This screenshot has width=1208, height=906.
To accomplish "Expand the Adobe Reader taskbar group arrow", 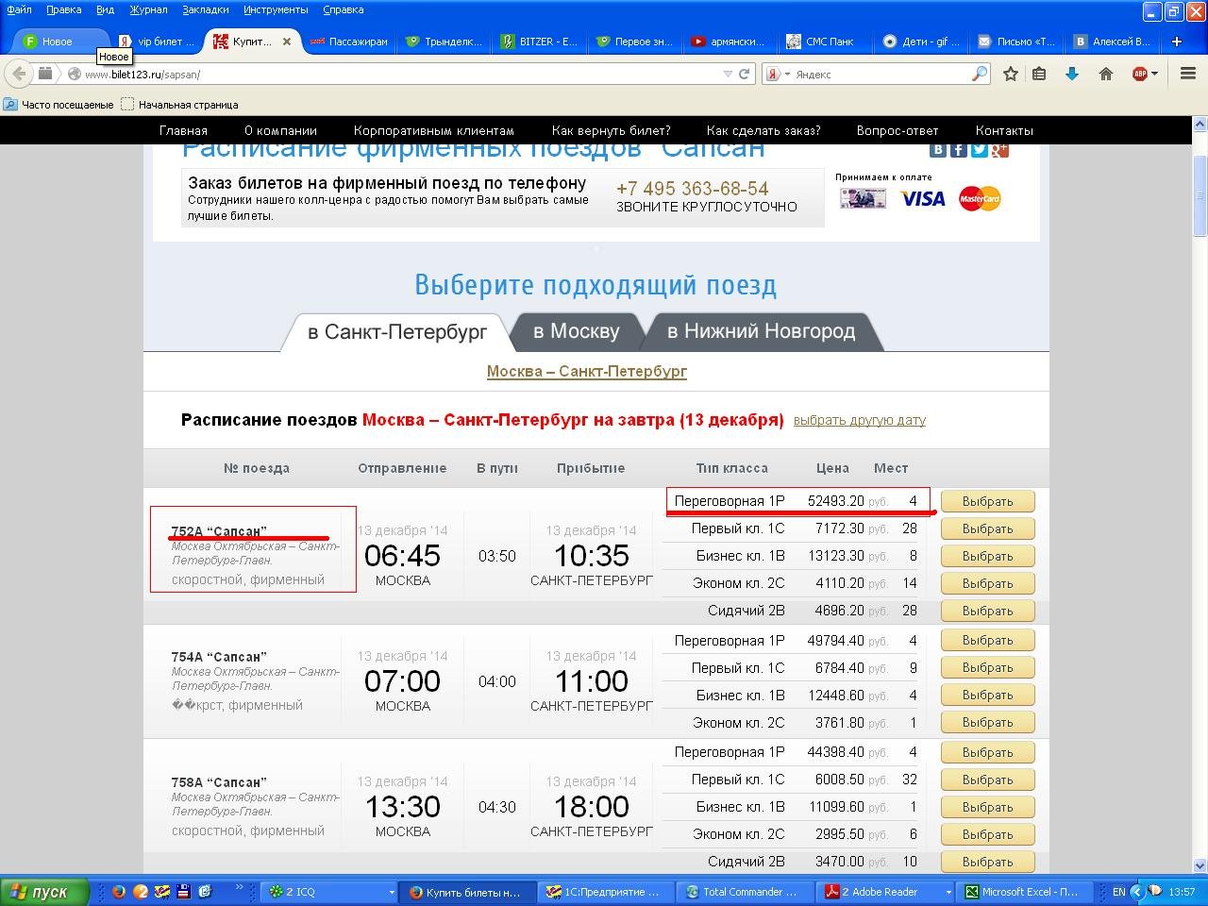I will [948, 891].
